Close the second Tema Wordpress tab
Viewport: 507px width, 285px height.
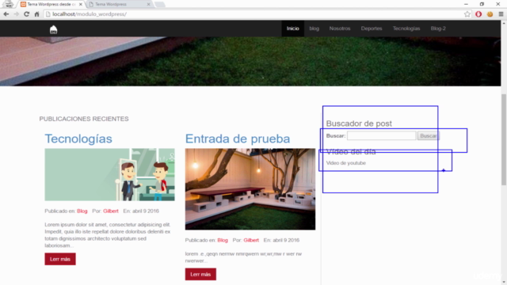(x=148, y=4)
